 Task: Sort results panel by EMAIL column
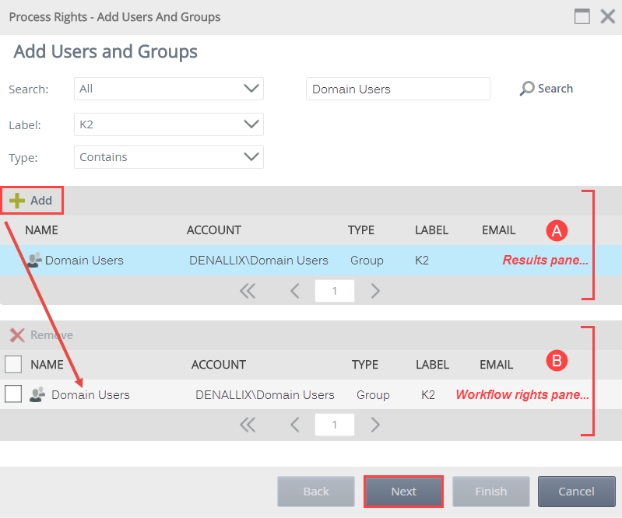499,230
